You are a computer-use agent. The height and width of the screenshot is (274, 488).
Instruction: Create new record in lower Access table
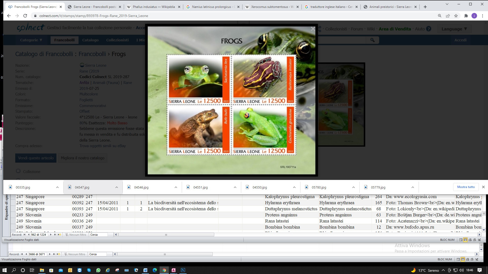point(58,254)
